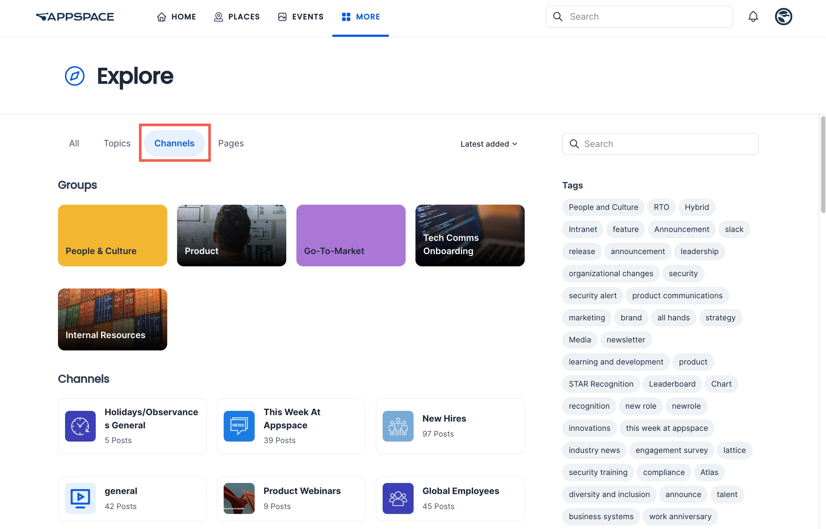Open the Tech Comms Onboarding group thumbnail
Image resolution: width=826 pixels, height=529 pixels.
[470, 235]
